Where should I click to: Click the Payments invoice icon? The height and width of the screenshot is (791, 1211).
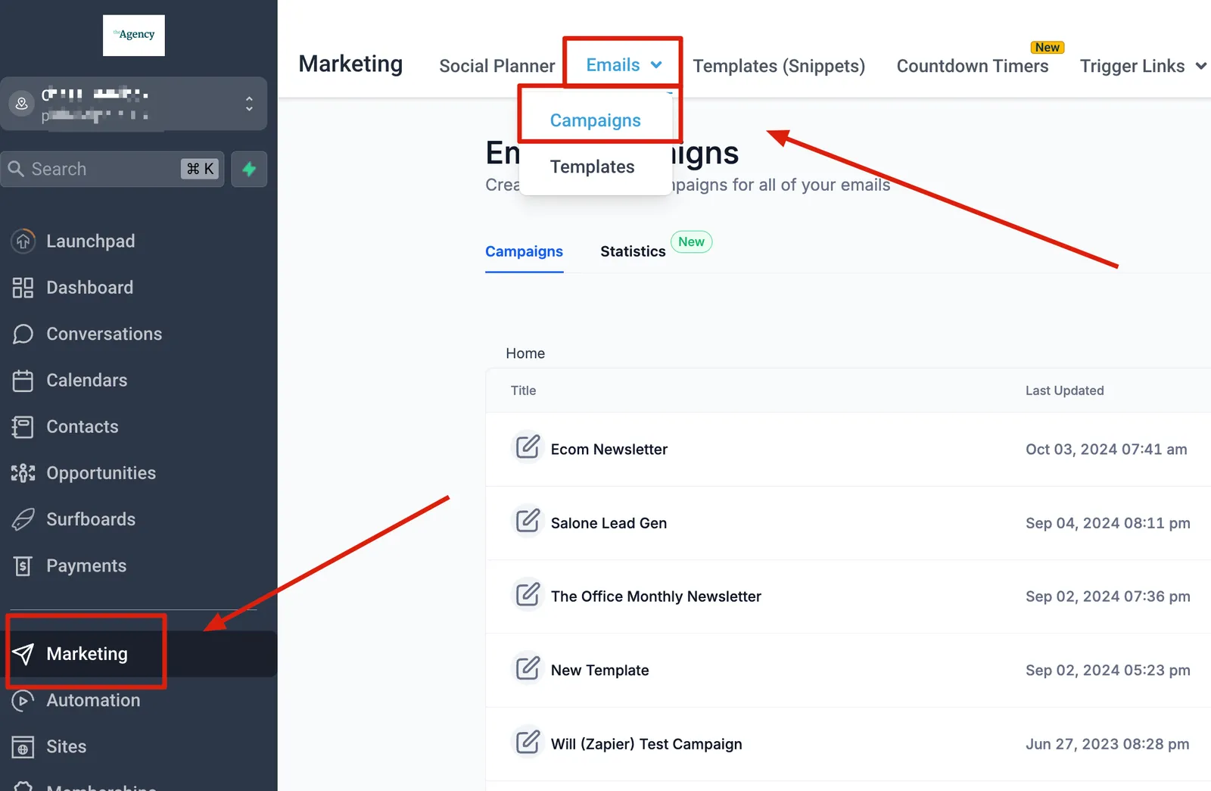(23, 565)
